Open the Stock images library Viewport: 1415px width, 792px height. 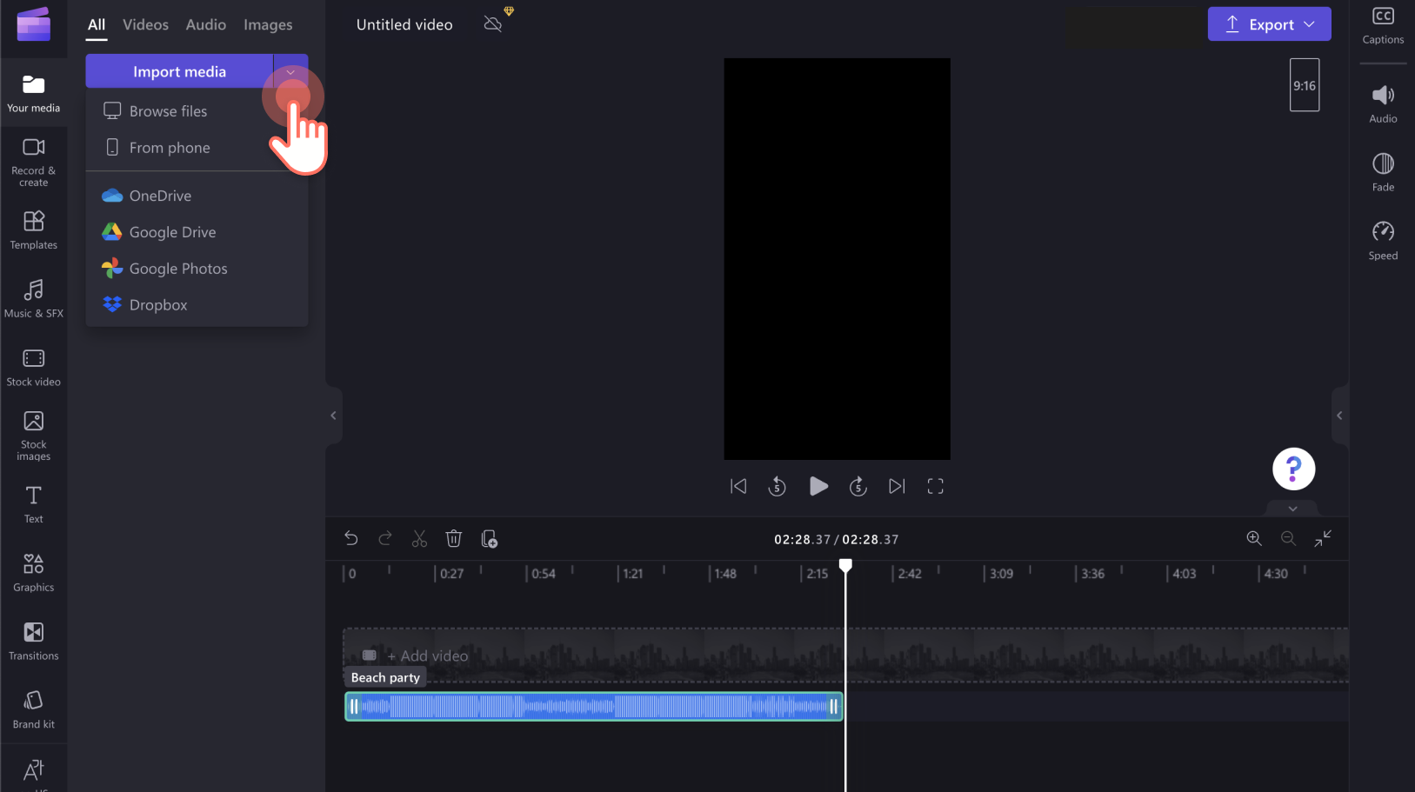tap(33, 436)
